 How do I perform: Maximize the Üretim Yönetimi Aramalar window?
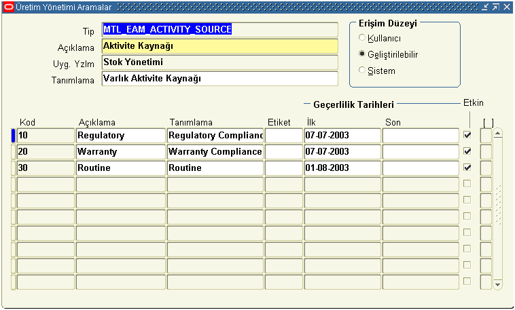click(495, 7)
